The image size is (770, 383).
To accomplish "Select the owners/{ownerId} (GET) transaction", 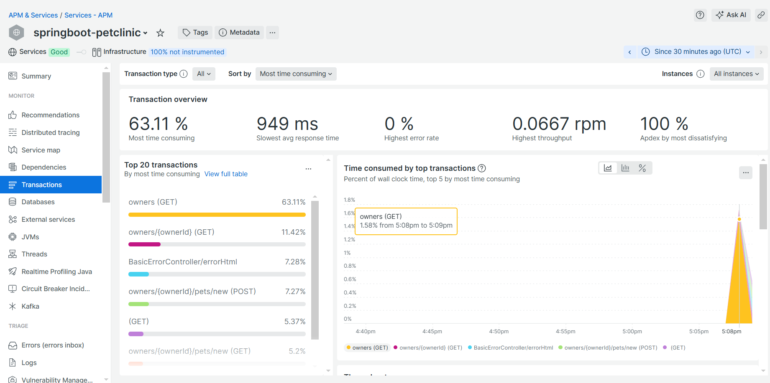I will pyautogui.click(x=217, y=238).
